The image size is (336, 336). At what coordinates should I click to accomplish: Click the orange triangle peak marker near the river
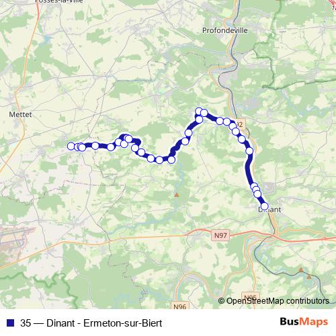click(x=177, y=195)
